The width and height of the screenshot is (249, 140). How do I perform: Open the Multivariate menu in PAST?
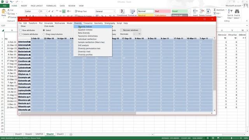tap(60, 23)
